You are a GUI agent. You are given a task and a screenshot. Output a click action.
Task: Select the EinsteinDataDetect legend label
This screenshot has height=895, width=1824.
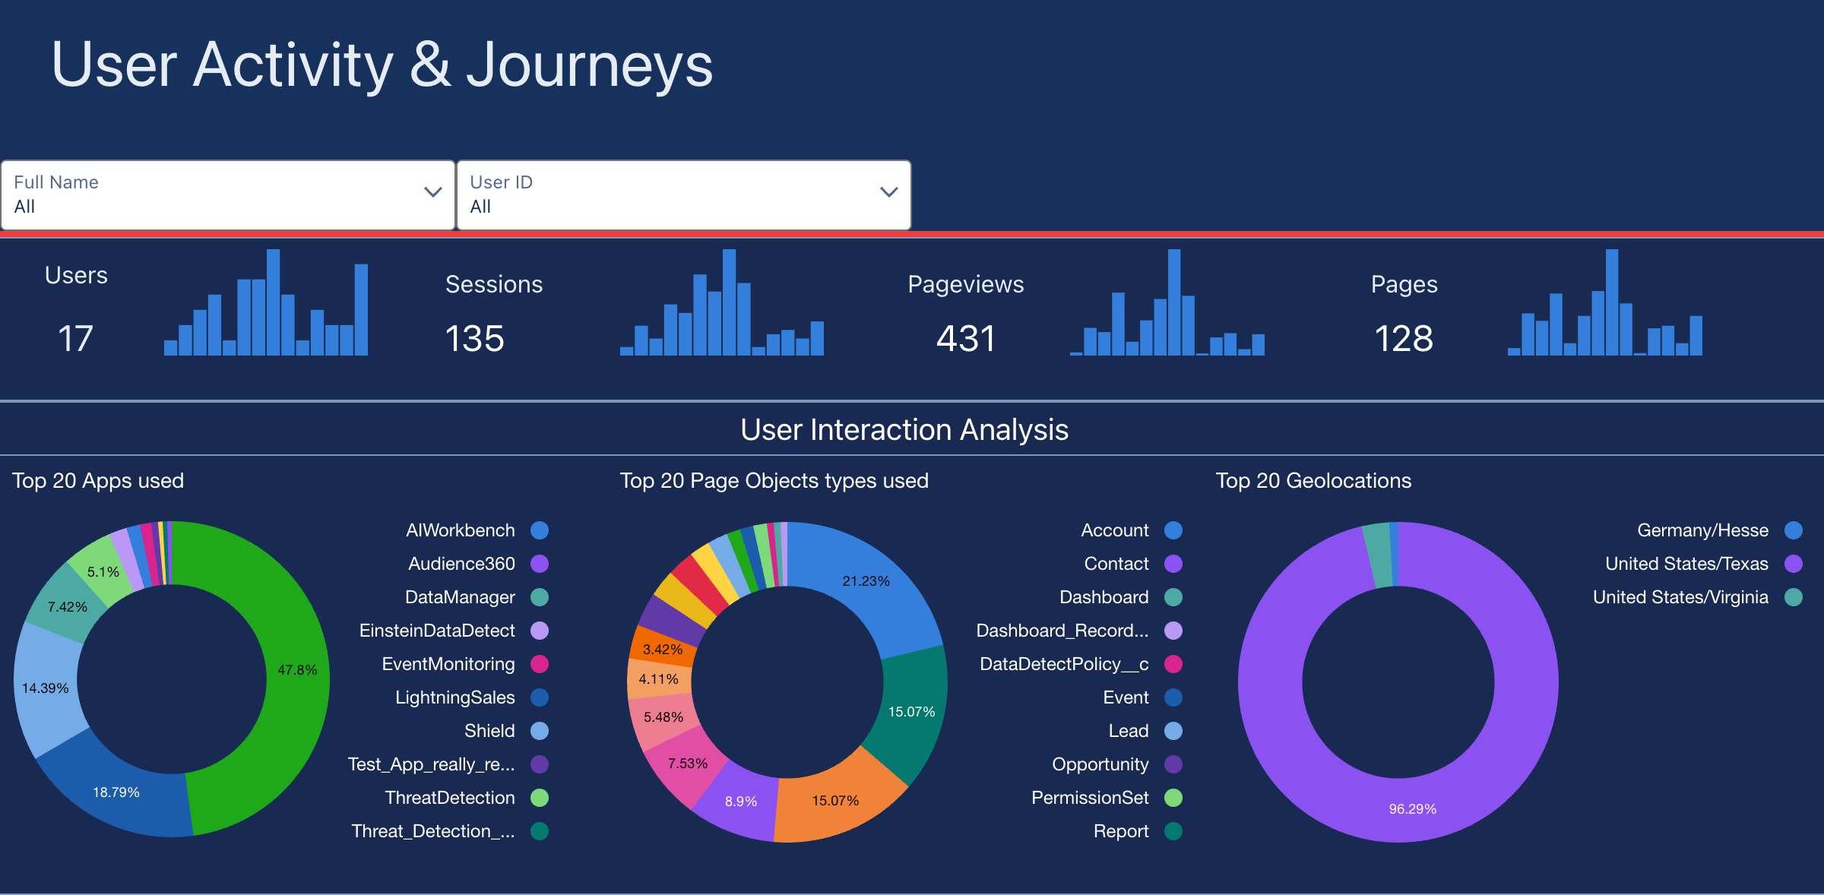pos(437,631)
